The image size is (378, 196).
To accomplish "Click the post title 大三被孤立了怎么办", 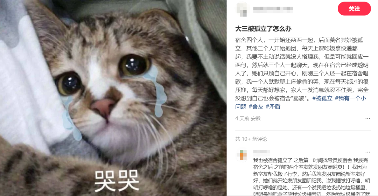I will click(x=263, y=29).
